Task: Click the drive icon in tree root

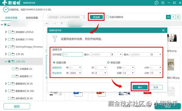Action: click(x=9, y=24)
